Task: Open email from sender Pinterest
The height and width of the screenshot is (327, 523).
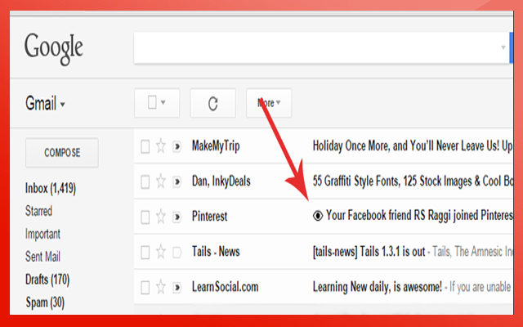Action: [209, 216]
